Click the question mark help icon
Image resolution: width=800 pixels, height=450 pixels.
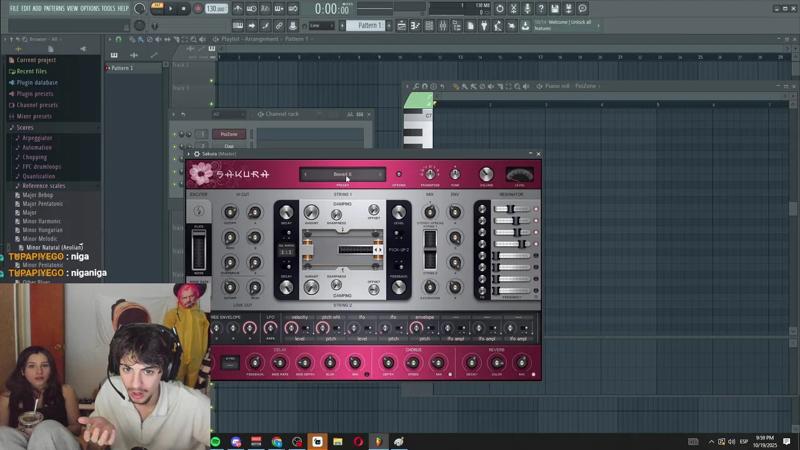[541, 9]
